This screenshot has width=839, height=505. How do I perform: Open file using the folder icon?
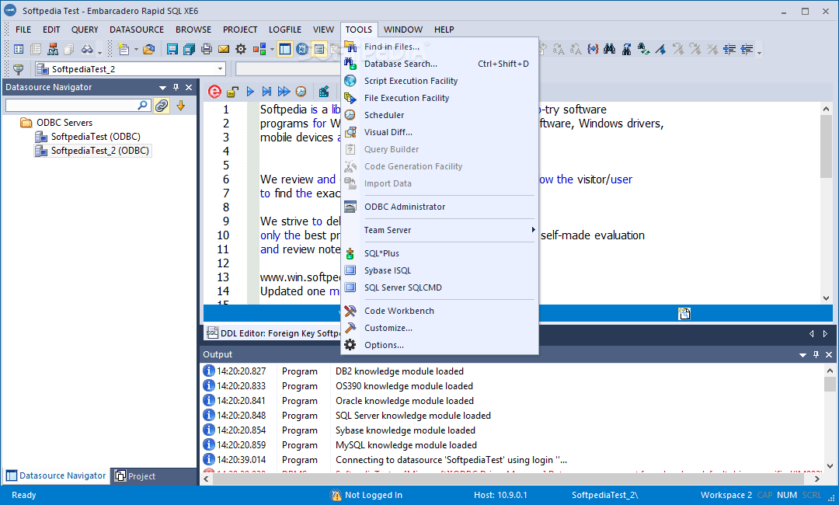148,49
